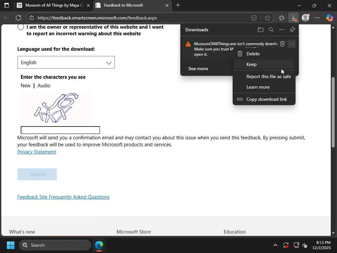The height and width of the screenshot is (253, 337).
Task: Show hidden system tray icons
Action: 275,245
